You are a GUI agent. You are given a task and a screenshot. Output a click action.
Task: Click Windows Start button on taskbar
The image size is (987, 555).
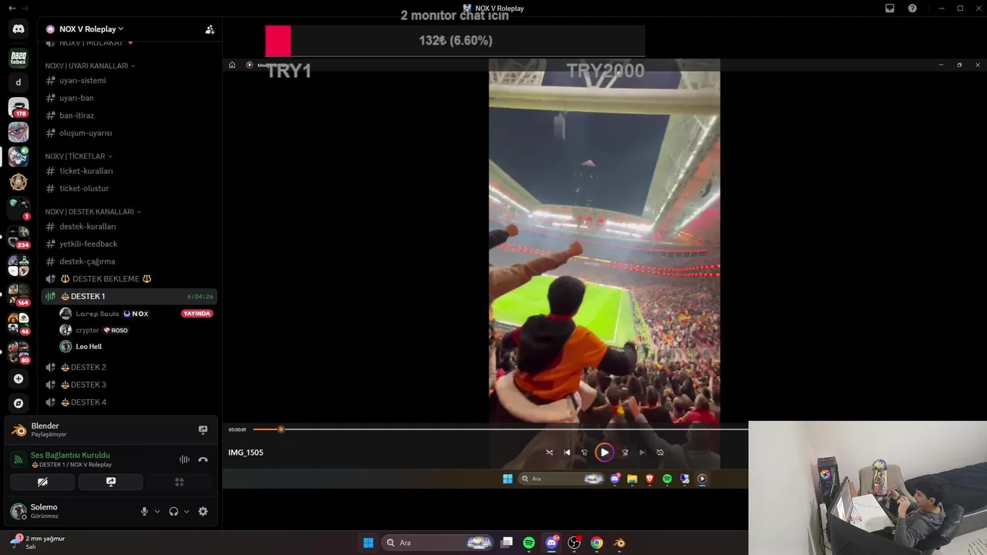coord(369,543)
